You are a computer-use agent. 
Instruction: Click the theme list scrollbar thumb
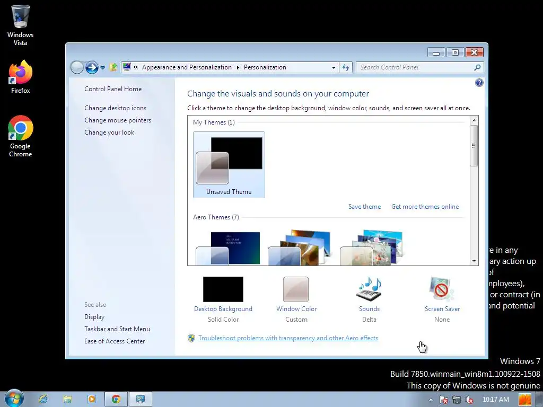point(474,146)
